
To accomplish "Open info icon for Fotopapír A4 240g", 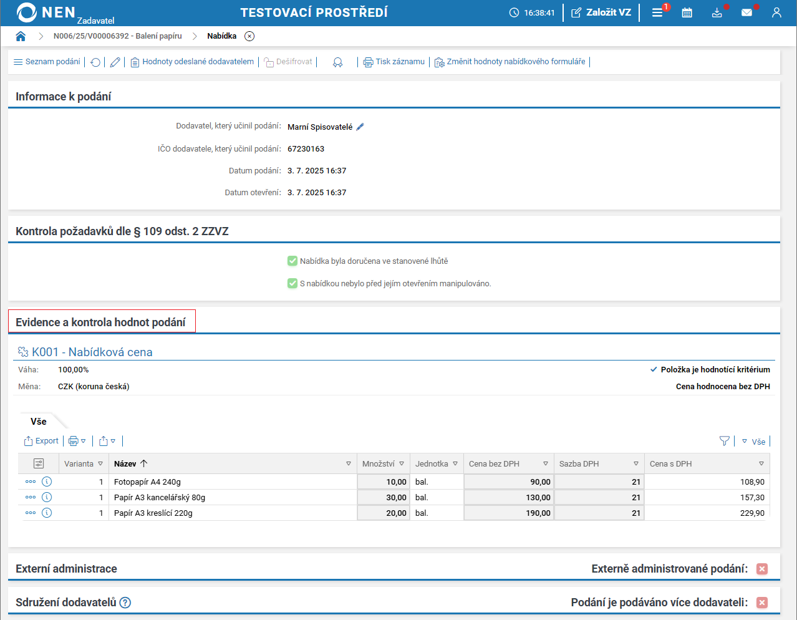I will [x=47, y=482].
